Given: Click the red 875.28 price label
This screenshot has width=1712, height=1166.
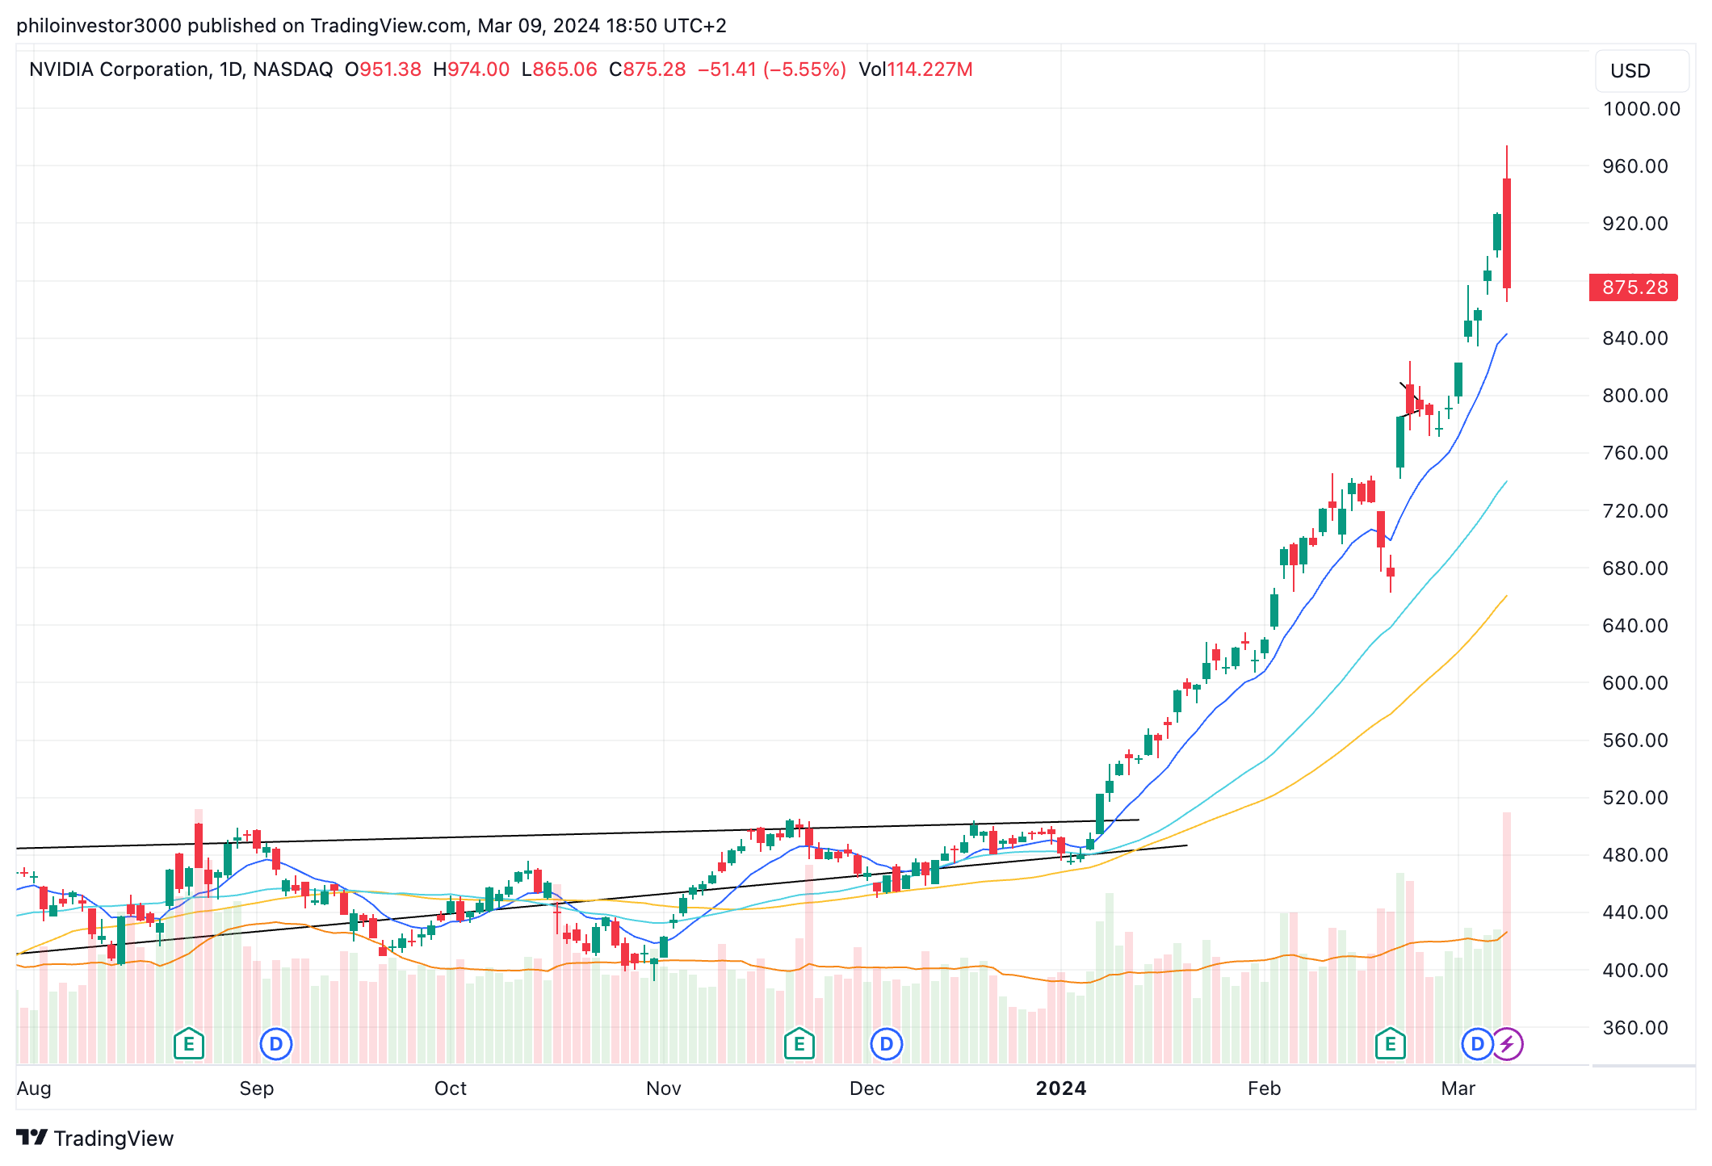Looking at the screenshot, I should point(1633,287).
